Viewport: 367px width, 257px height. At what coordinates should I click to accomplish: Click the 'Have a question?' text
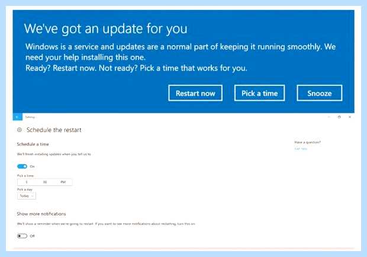point(307,142)
